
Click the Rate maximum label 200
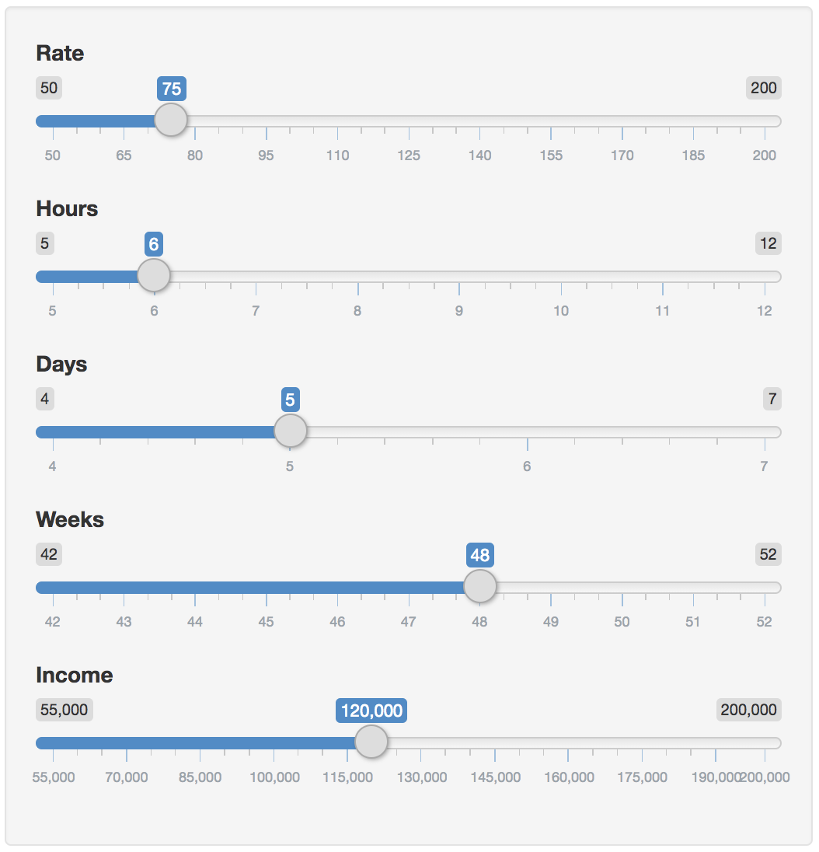(x=763, y=88)
